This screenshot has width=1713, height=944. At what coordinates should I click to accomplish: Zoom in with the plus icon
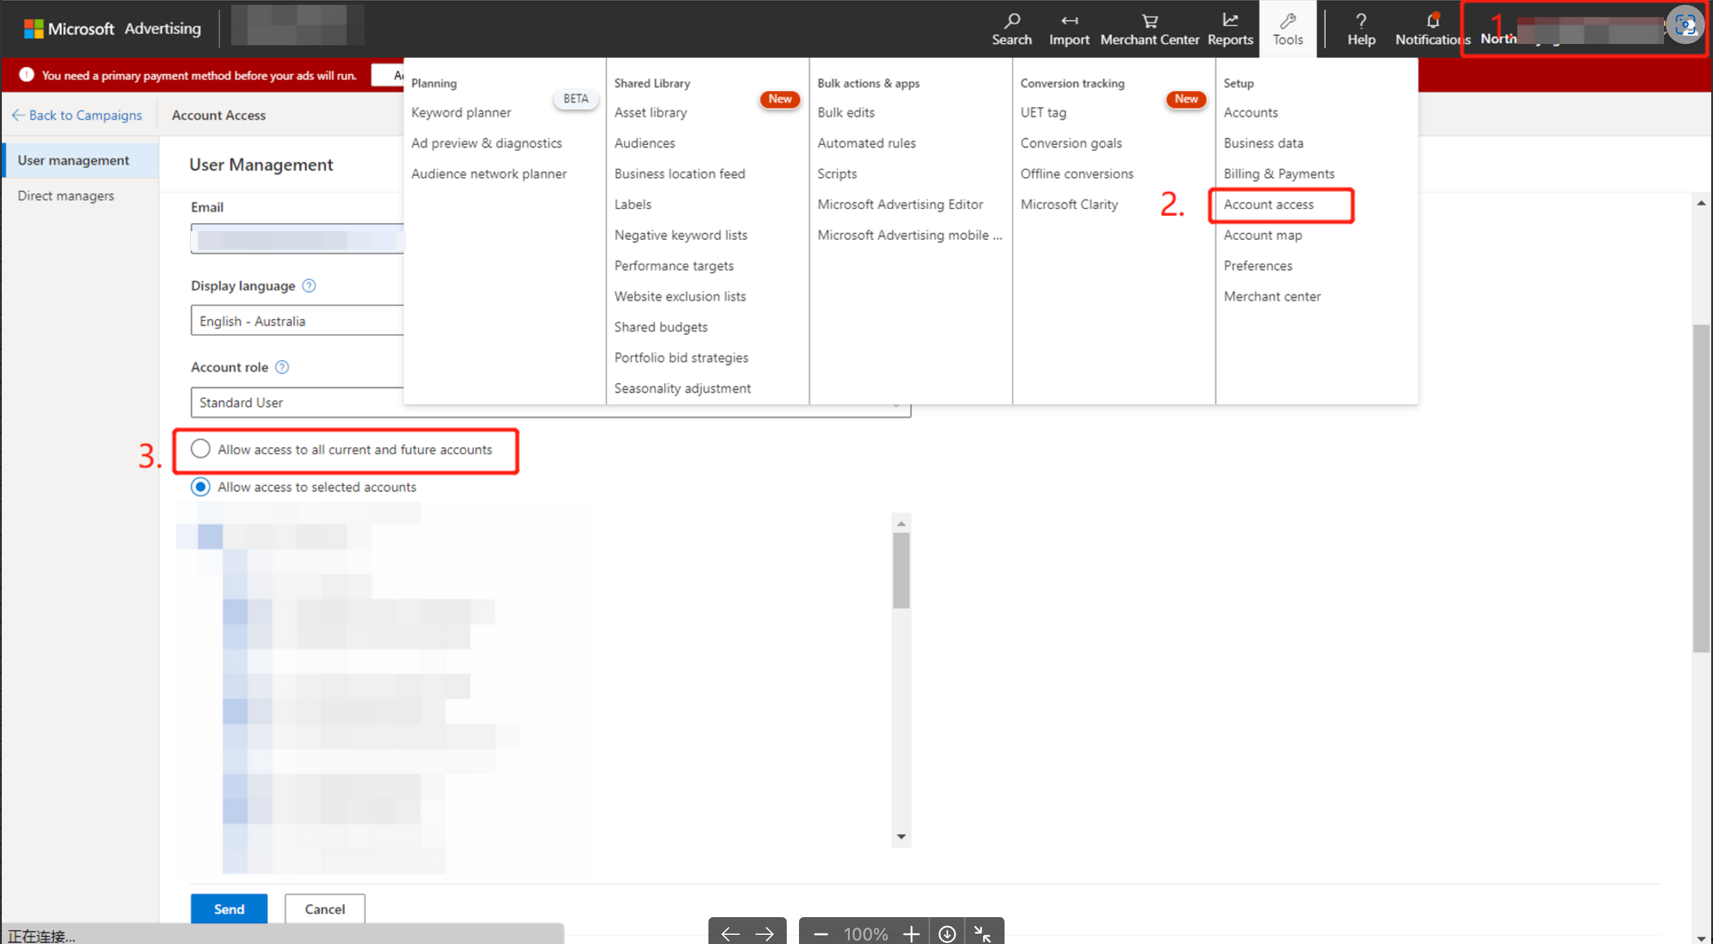[911, 934]
